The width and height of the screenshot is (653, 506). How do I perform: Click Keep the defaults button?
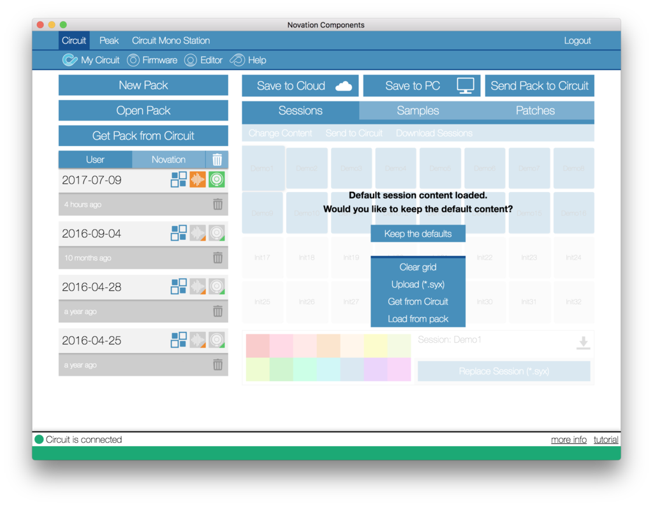point(418,234)
